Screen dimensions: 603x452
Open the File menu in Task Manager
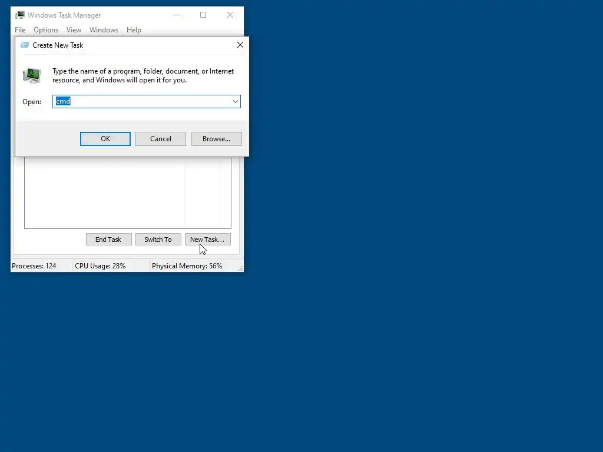(x=20, y=30)
